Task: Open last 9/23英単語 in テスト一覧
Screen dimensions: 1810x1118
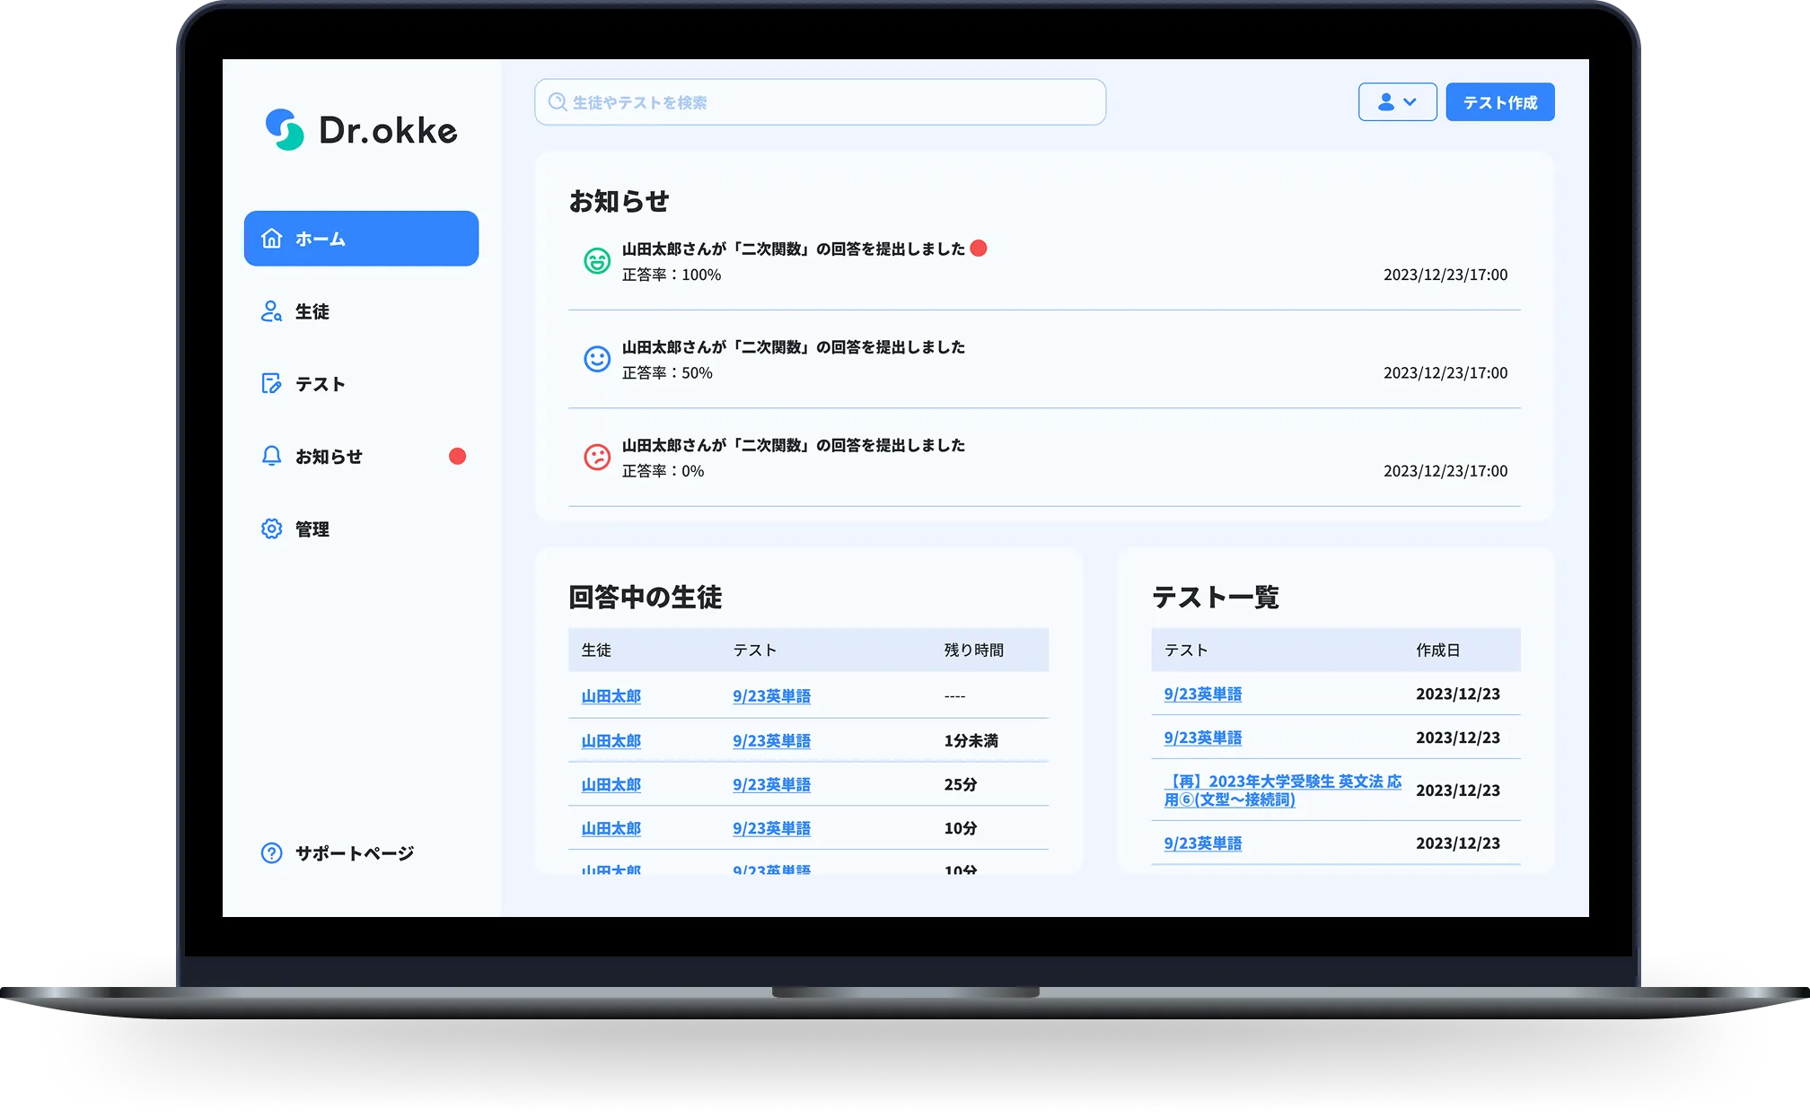Action: 1202,843
